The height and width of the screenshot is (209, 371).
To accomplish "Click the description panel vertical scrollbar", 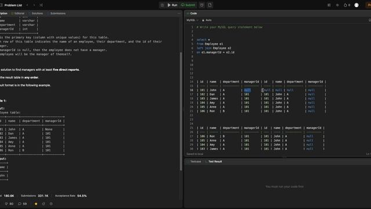I will [x=181, y=111].
